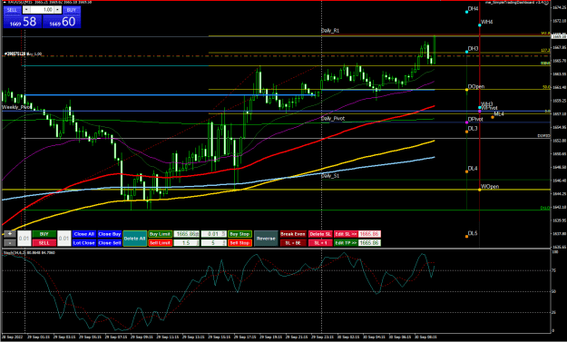Click the one-click BUY button at top left
Screen dimensions: 567x342
coord(72,10)
